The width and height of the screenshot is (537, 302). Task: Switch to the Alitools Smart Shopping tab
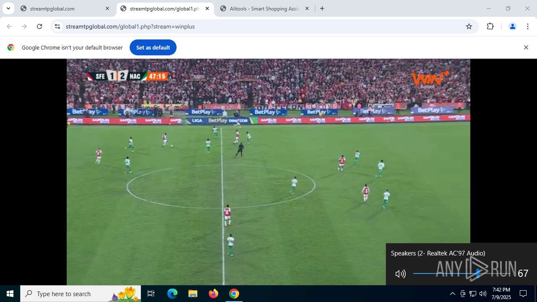[x=265, y=8]
